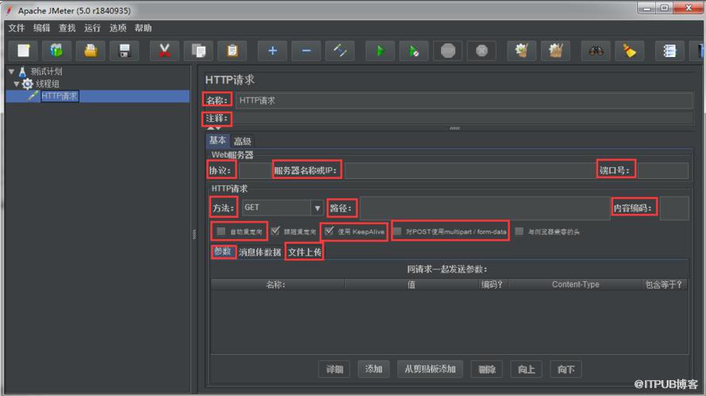Click the 注释 input field
This screenshot has width=706, height=396.
(462, 119)
